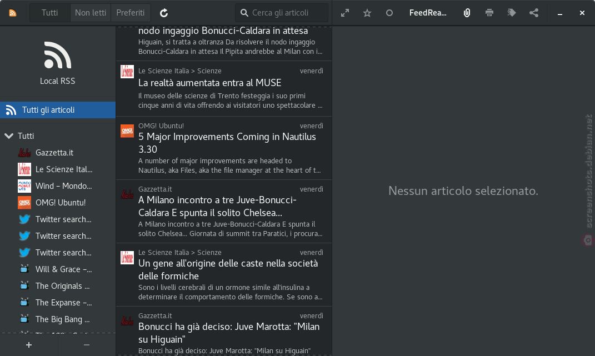Open the attachments paperclip button
This screenshot has height=356, width=595.
tap(467, 13)
